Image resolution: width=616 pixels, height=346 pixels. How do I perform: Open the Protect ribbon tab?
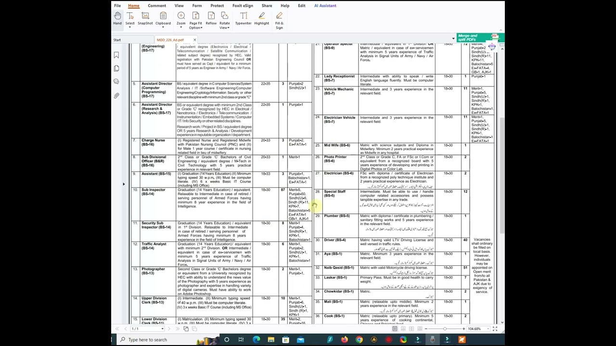click(217, 6)
